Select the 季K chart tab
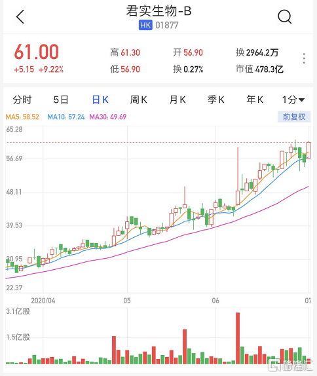 point(216,100)
